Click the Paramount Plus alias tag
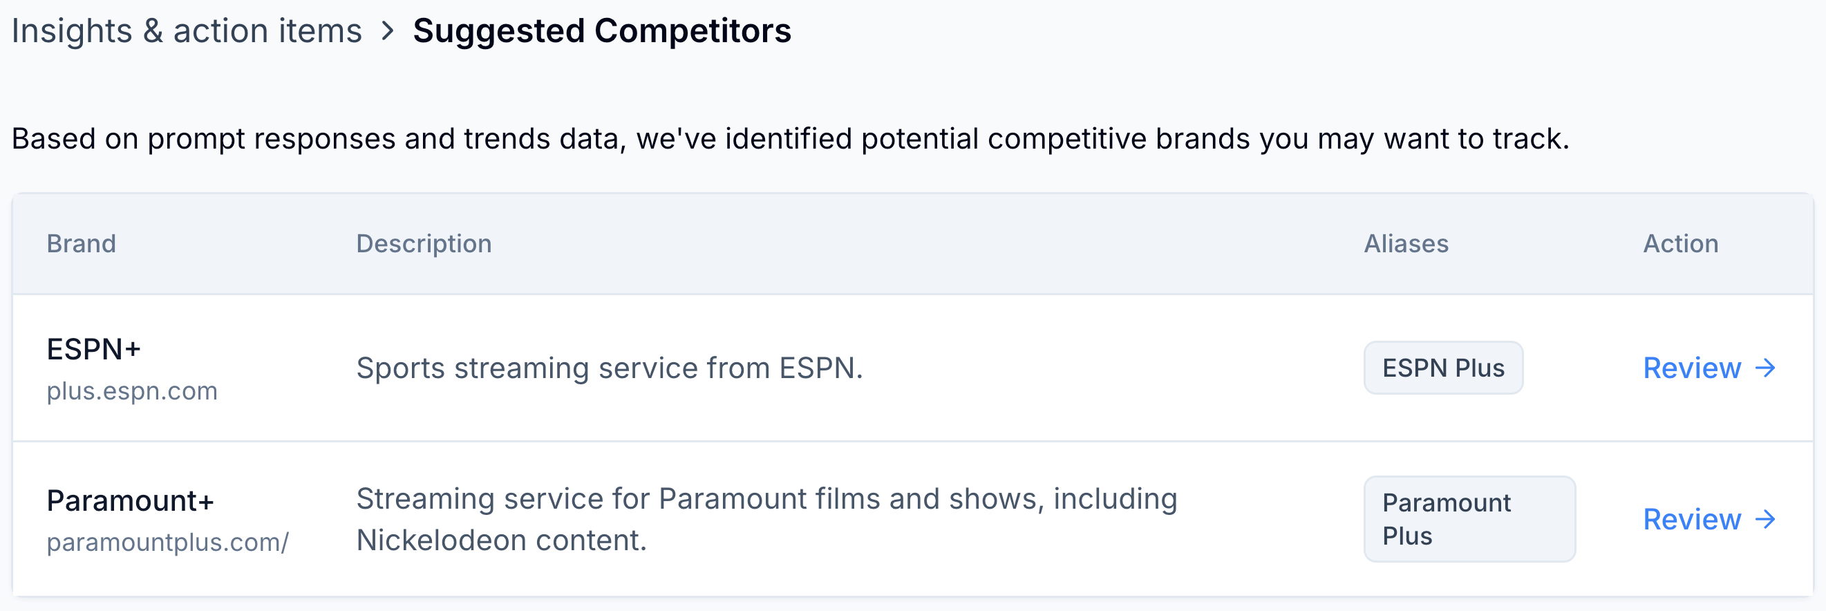Image resolution: width=1826 pixels, height=611 pixels. pyautogui.click(x=1469, y=520)
